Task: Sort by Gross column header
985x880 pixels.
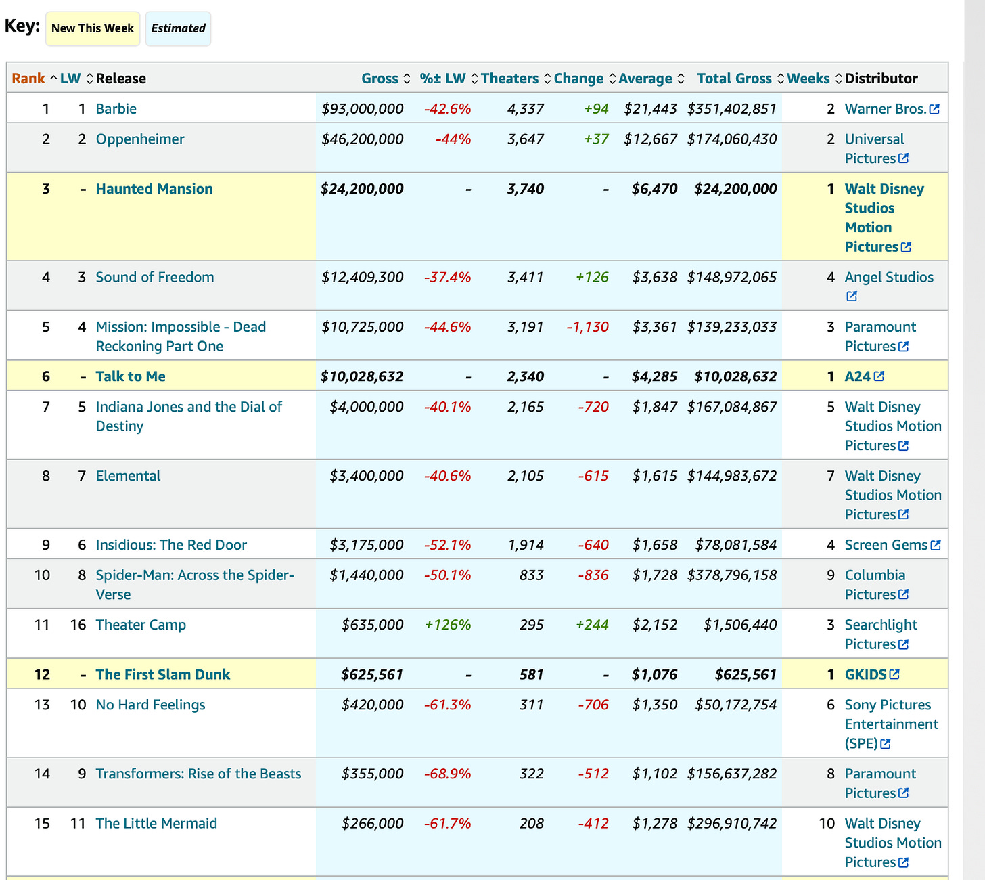Action: (x=386, y=79)
